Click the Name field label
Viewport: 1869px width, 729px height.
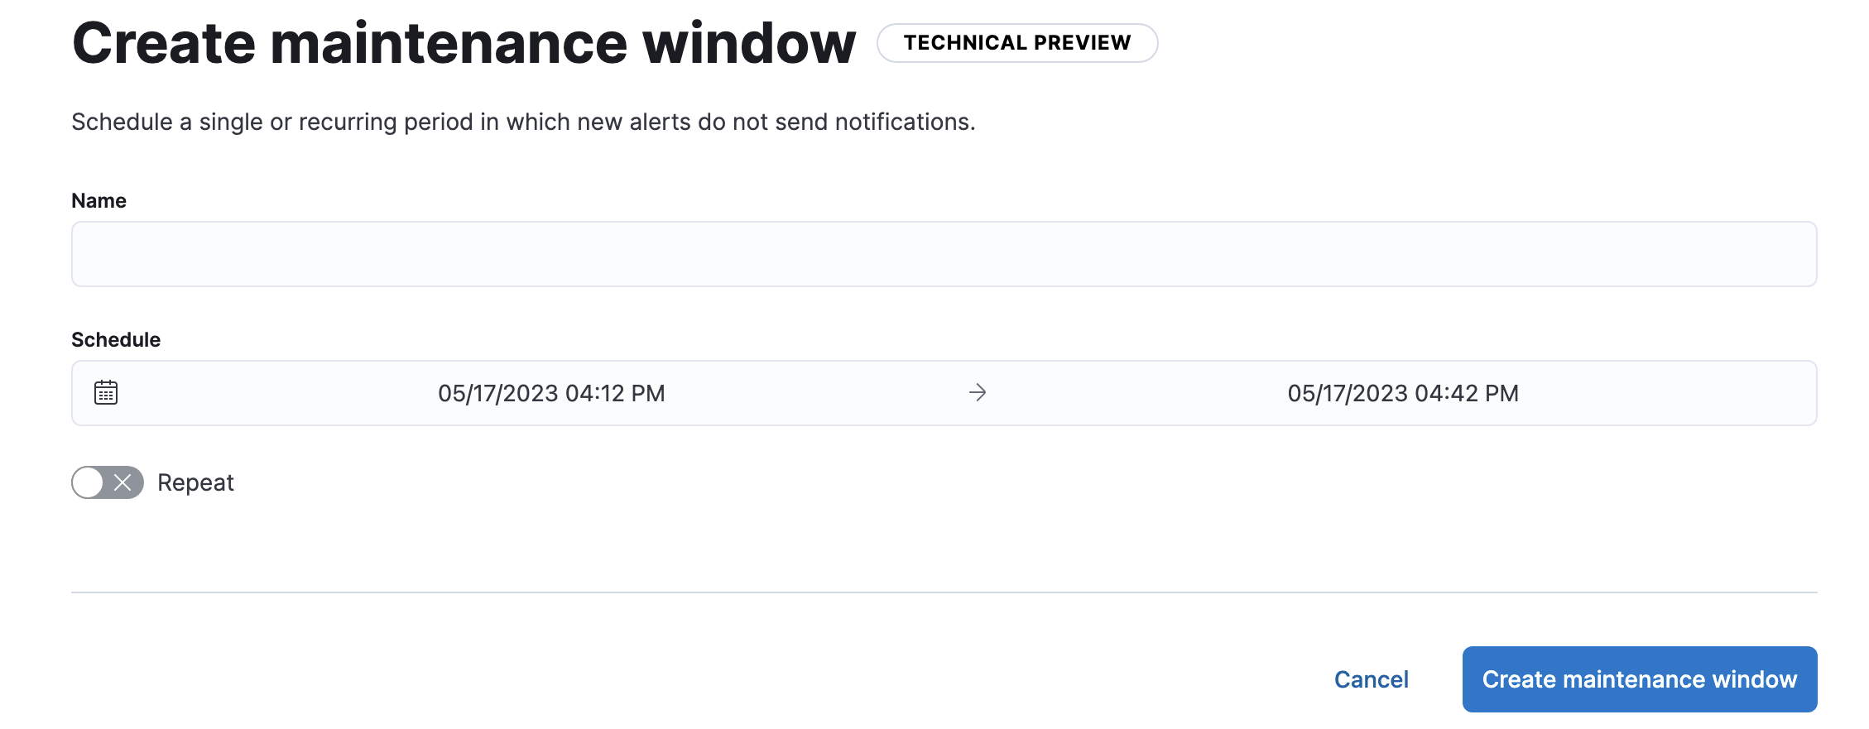click(98, 201)
